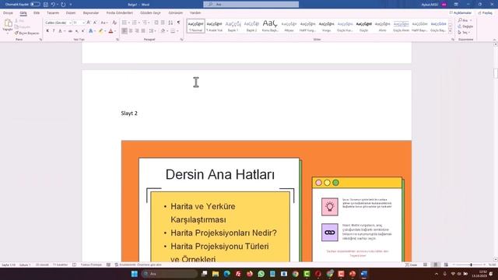This screenshot has height=280, width=498.
Task: Switch to the Ekle (Insert) tab
Action: (37, 13)
